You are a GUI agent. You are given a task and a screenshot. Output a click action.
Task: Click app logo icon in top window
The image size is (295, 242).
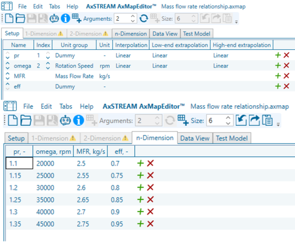[x=7, y=6]
